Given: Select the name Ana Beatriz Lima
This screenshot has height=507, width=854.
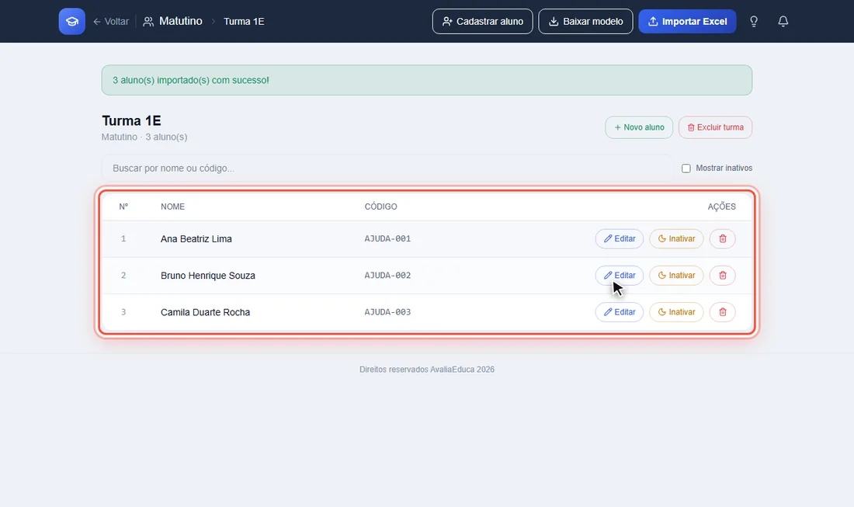Looking at the screenshot, I should (196, 238).
